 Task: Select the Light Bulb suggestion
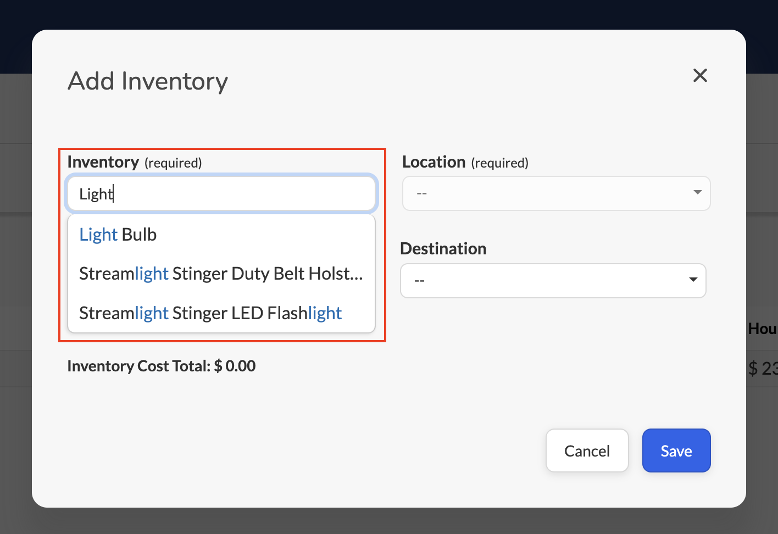pyautogui.click(x=221, y=235)
